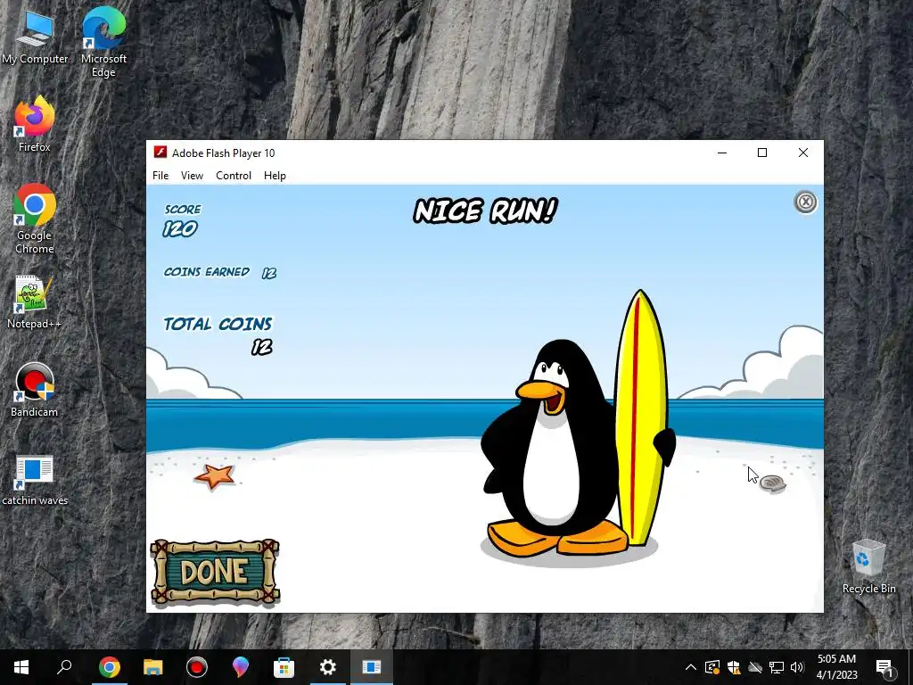Open Settings gear from the taskbar
Image resolution: width=913 pixels, height=685 pixels.
pos(328,667)
